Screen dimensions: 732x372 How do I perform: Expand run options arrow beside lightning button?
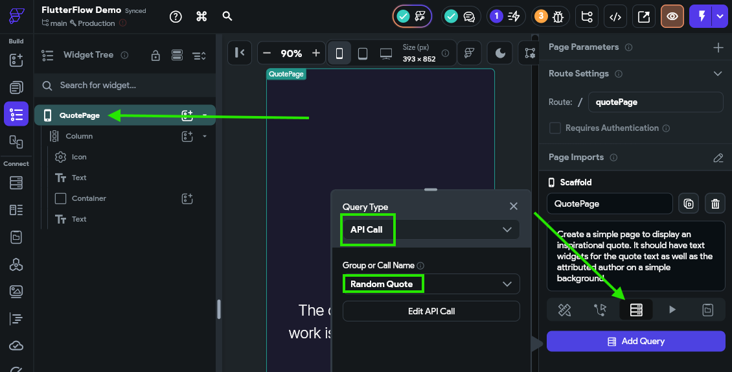tap(720, 16)
